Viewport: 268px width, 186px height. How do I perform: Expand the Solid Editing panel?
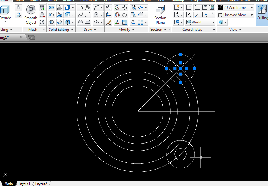[61, 30]
